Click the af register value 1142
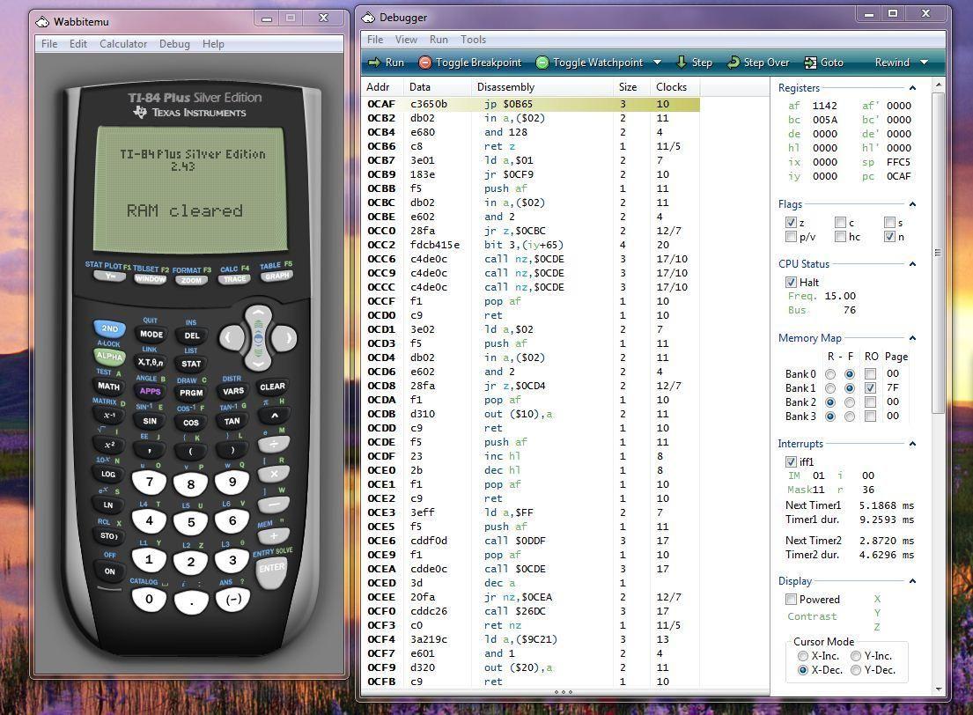This screenshot has height=715, width=973. [x=825, y=106]
